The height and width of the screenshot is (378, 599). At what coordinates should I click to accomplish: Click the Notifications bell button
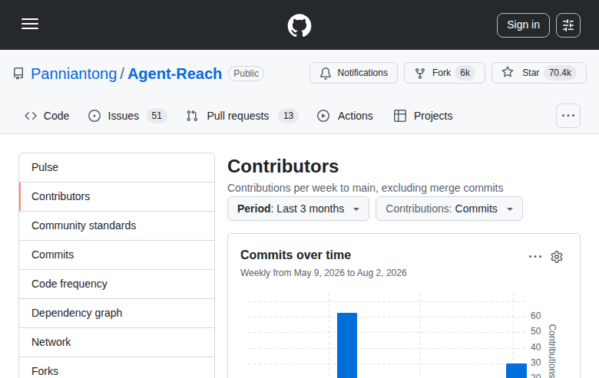pos(353,73)
